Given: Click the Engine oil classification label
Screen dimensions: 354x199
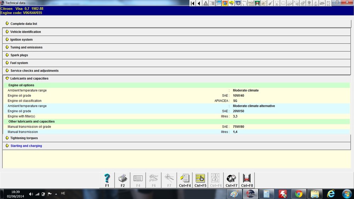Looking at the screenshot, I should [x=24, y=101].
